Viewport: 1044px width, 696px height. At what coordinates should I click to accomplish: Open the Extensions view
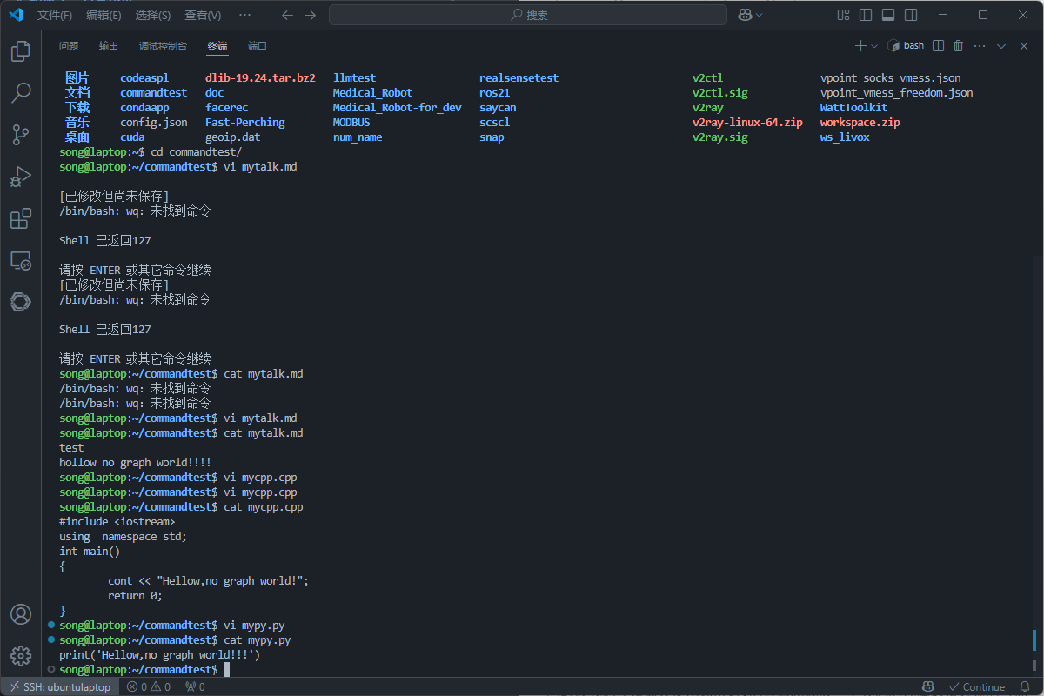[x=21, y=219]
